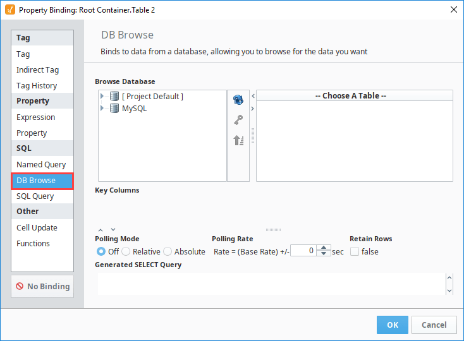Choose the Expression binding type
Screen dimensions: 464x341
[42, 117]
